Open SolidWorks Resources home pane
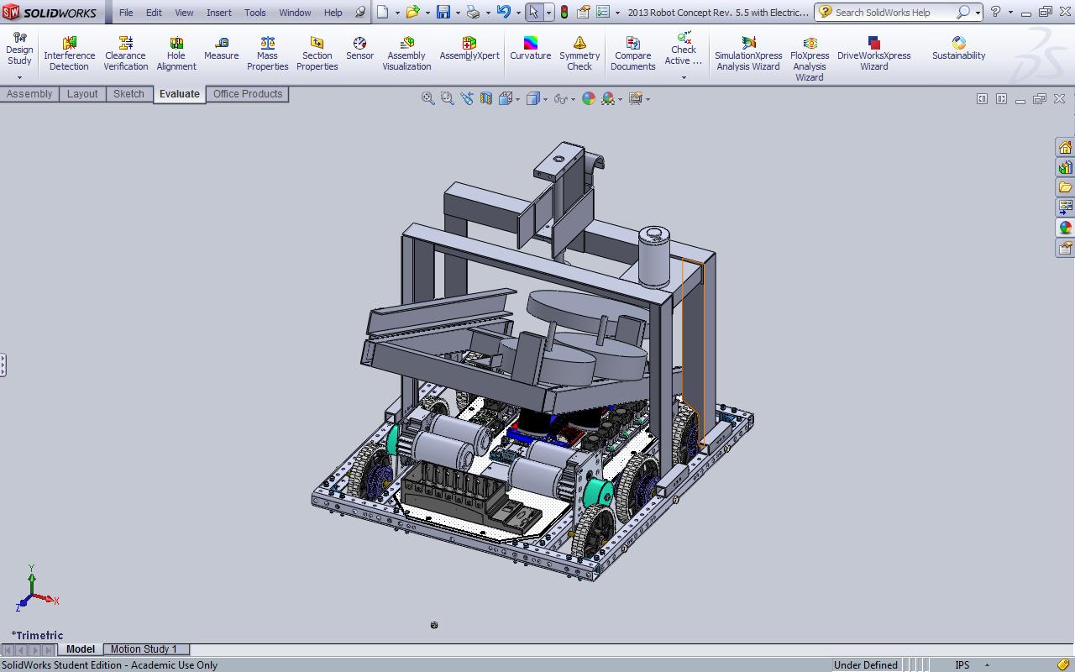 [1065, 147]
